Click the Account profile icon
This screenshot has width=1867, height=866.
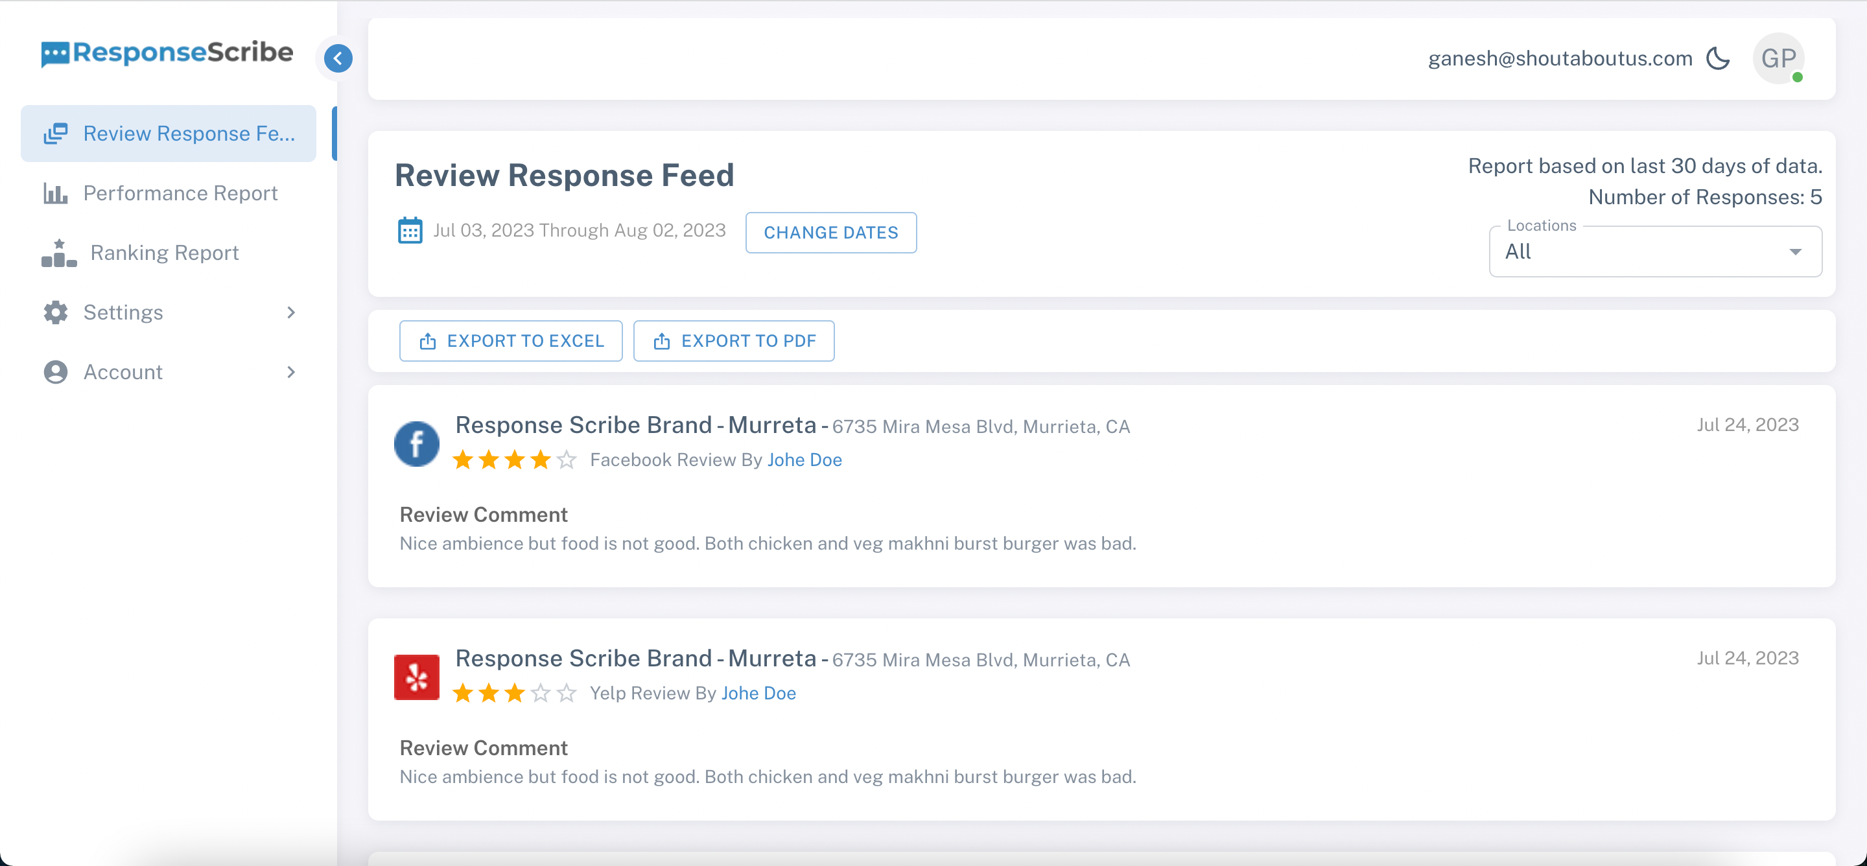click(x=56, y=372)
